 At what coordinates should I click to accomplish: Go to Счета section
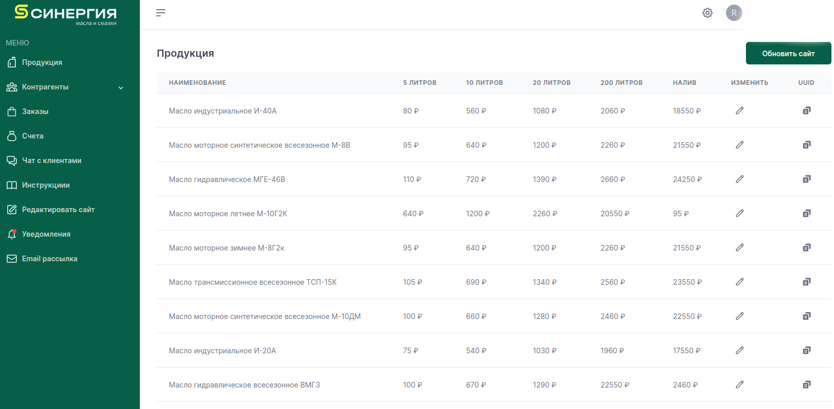(x=33, y=136)
